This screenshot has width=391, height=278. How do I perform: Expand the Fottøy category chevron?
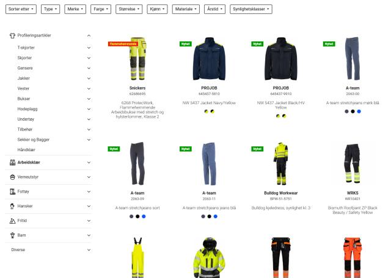[x=89, y=191]
